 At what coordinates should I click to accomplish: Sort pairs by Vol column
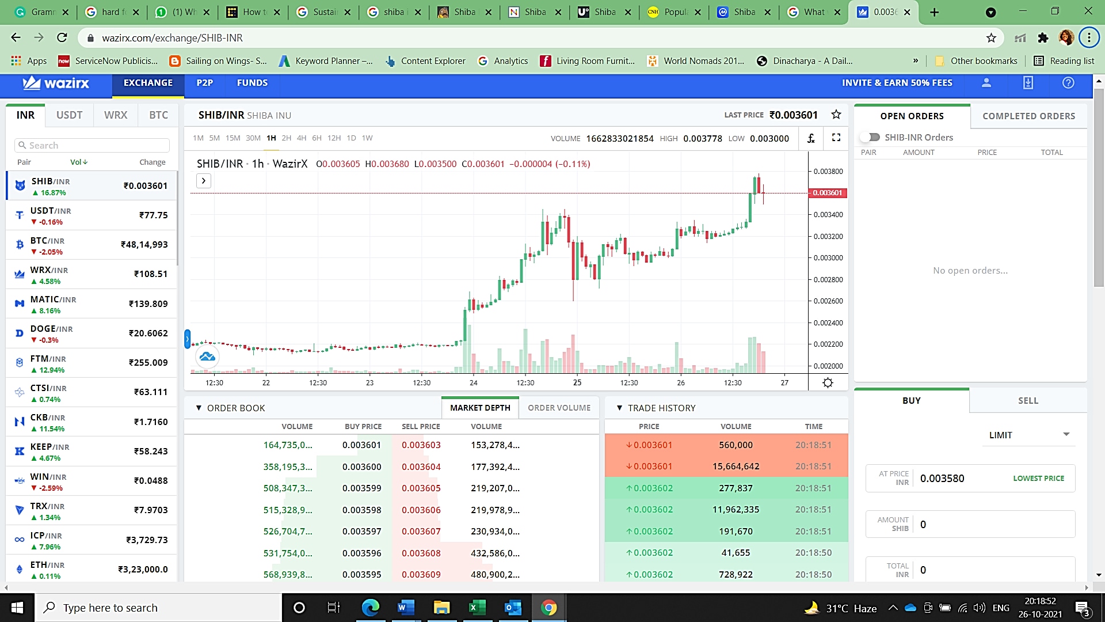(78, 162)
